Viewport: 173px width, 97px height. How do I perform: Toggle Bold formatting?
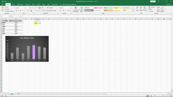click(16, 11)
